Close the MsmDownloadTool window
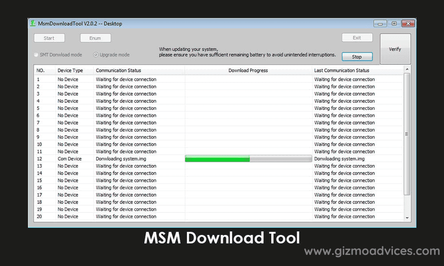Viewport: 444px width, 266px height. click(408, 23)
